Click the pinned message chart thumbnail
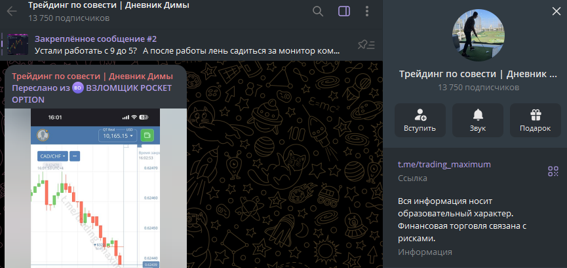 point(18,44)
